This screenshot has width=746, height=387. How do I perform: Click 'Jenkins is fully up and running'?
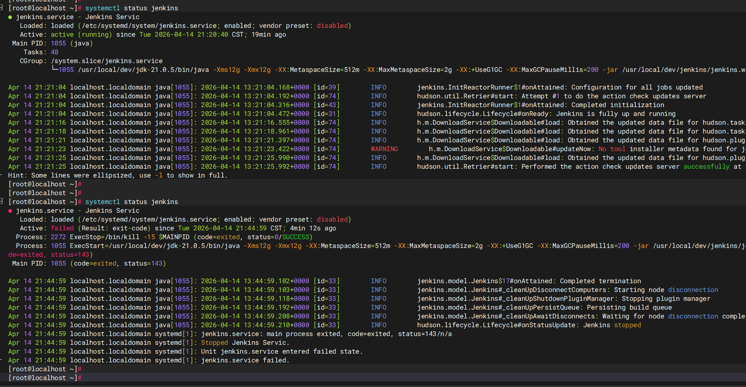[616, 114]
